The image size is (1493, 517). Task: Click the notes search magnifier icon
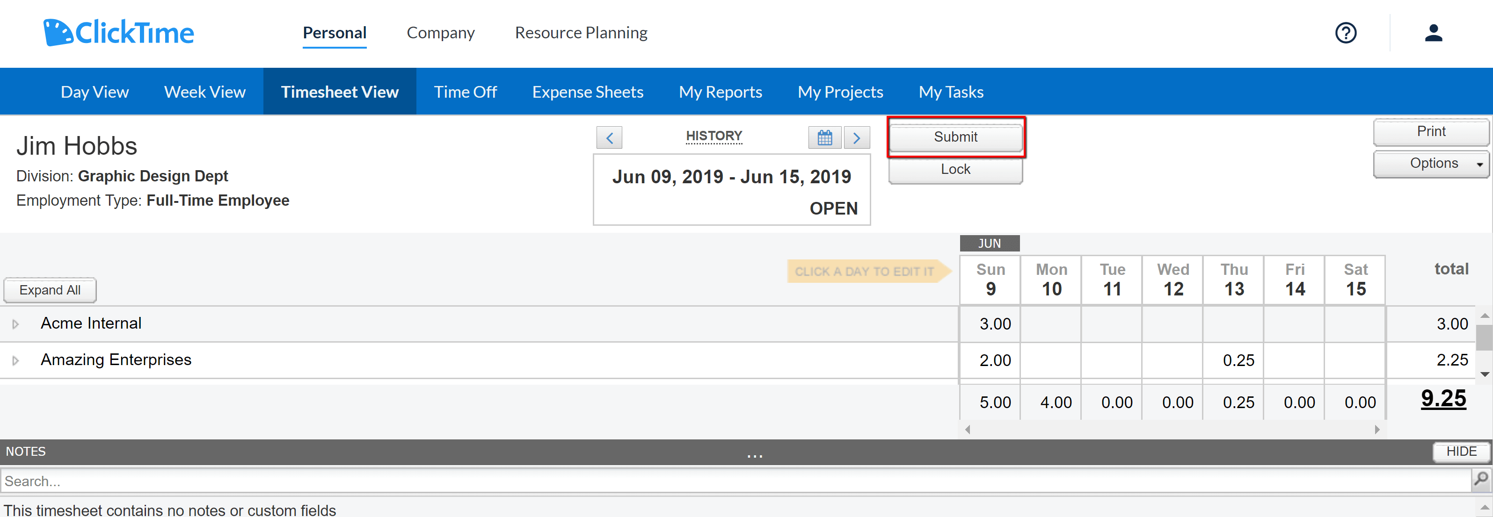click(x=1481, y=479)
